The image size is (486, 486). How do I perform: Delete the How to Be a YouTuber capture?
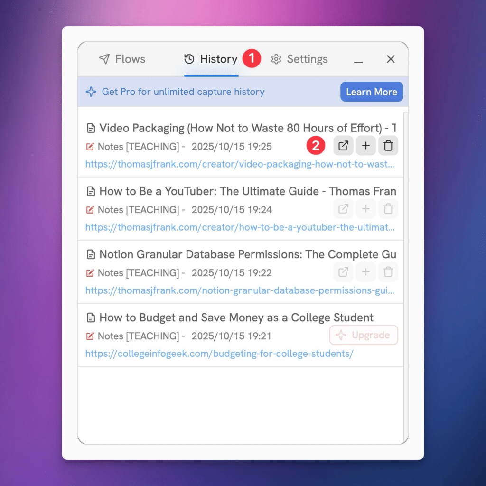[388, 209]
